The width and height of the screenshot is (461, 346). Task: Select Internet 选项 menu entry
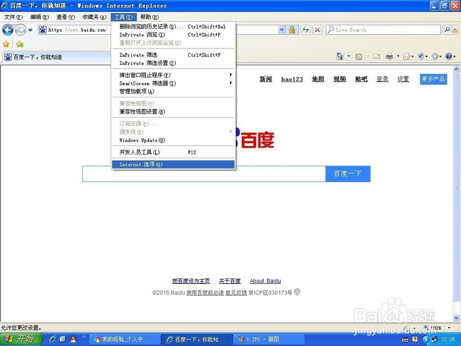(173, 165)
